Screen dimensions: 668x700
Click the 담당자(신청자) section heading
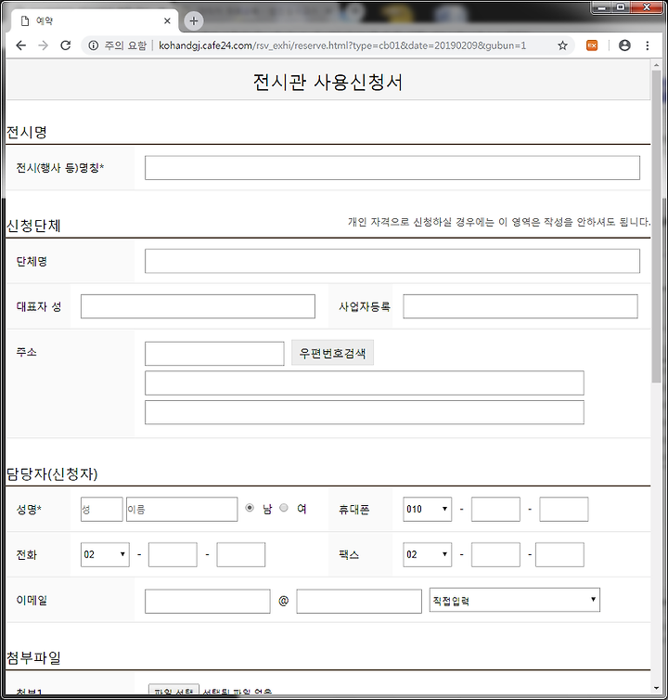pos(52,473)
